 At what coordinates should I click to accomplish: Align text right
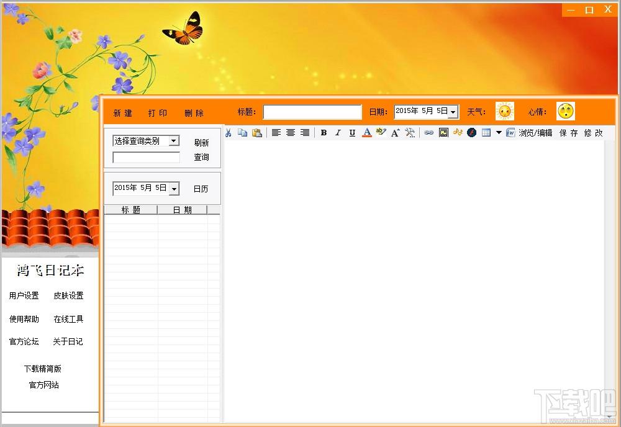pyautogui.click(x=304, y=133)
